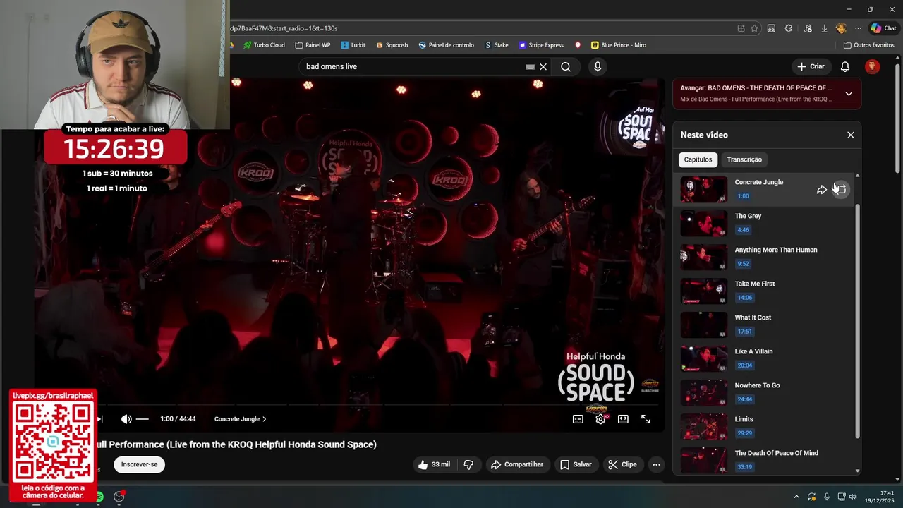Select the Capítulos tab
Screen dimensions: 903x508
[x=698, y=159]
